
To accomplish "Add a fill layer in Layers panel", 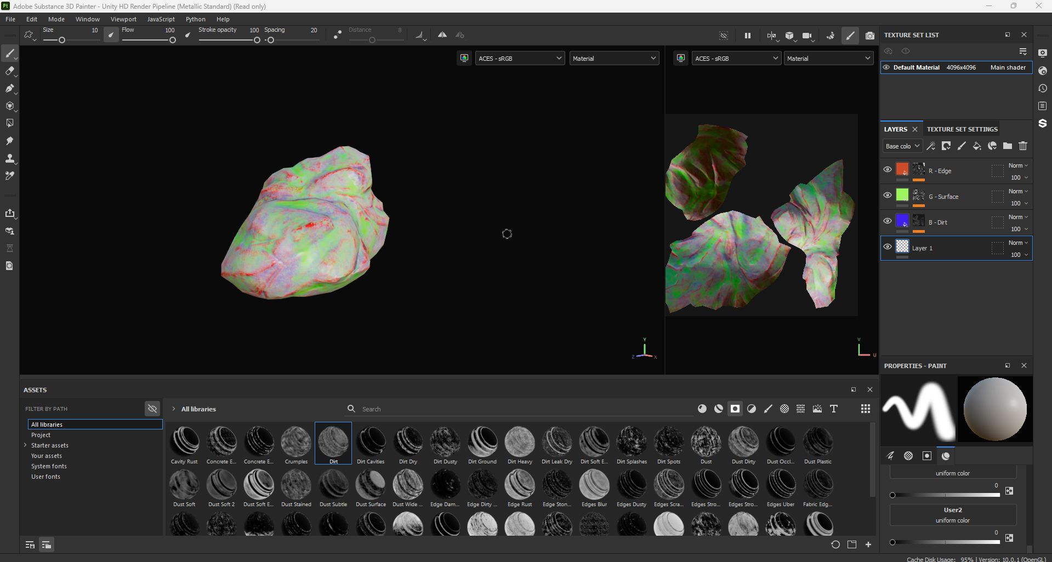I will coord(977,146).
